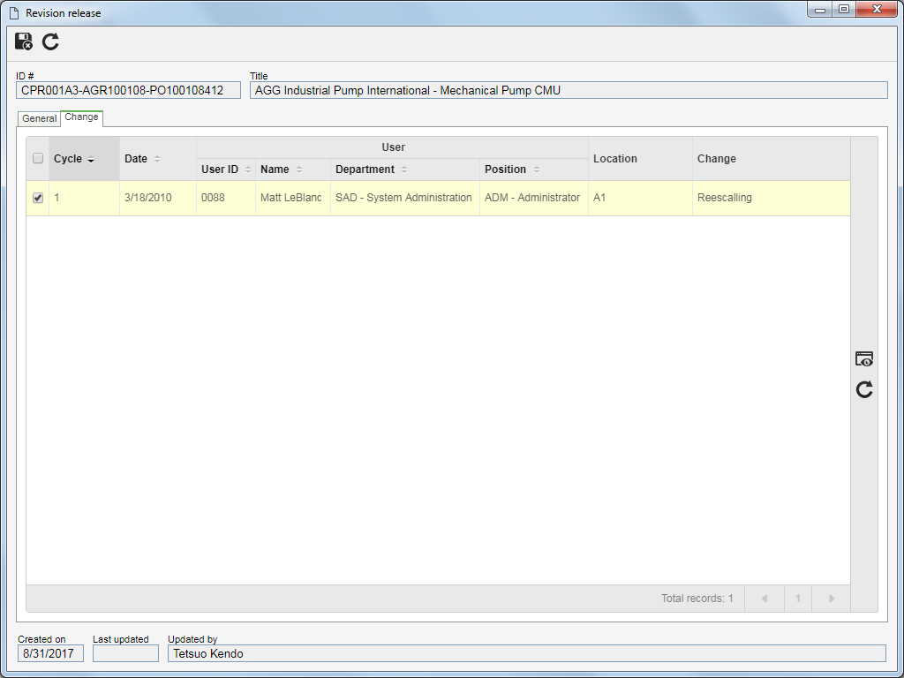Image resolution: width=904 pixels, height=678 pixels.
Task: Click the save and exit toolbar icon
Action: point(24,41)
